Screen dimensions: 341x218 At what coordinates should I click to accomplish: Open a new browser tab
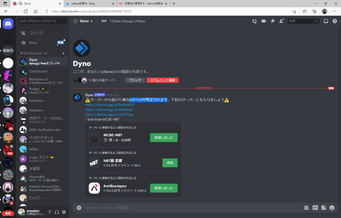click(173, 3)
